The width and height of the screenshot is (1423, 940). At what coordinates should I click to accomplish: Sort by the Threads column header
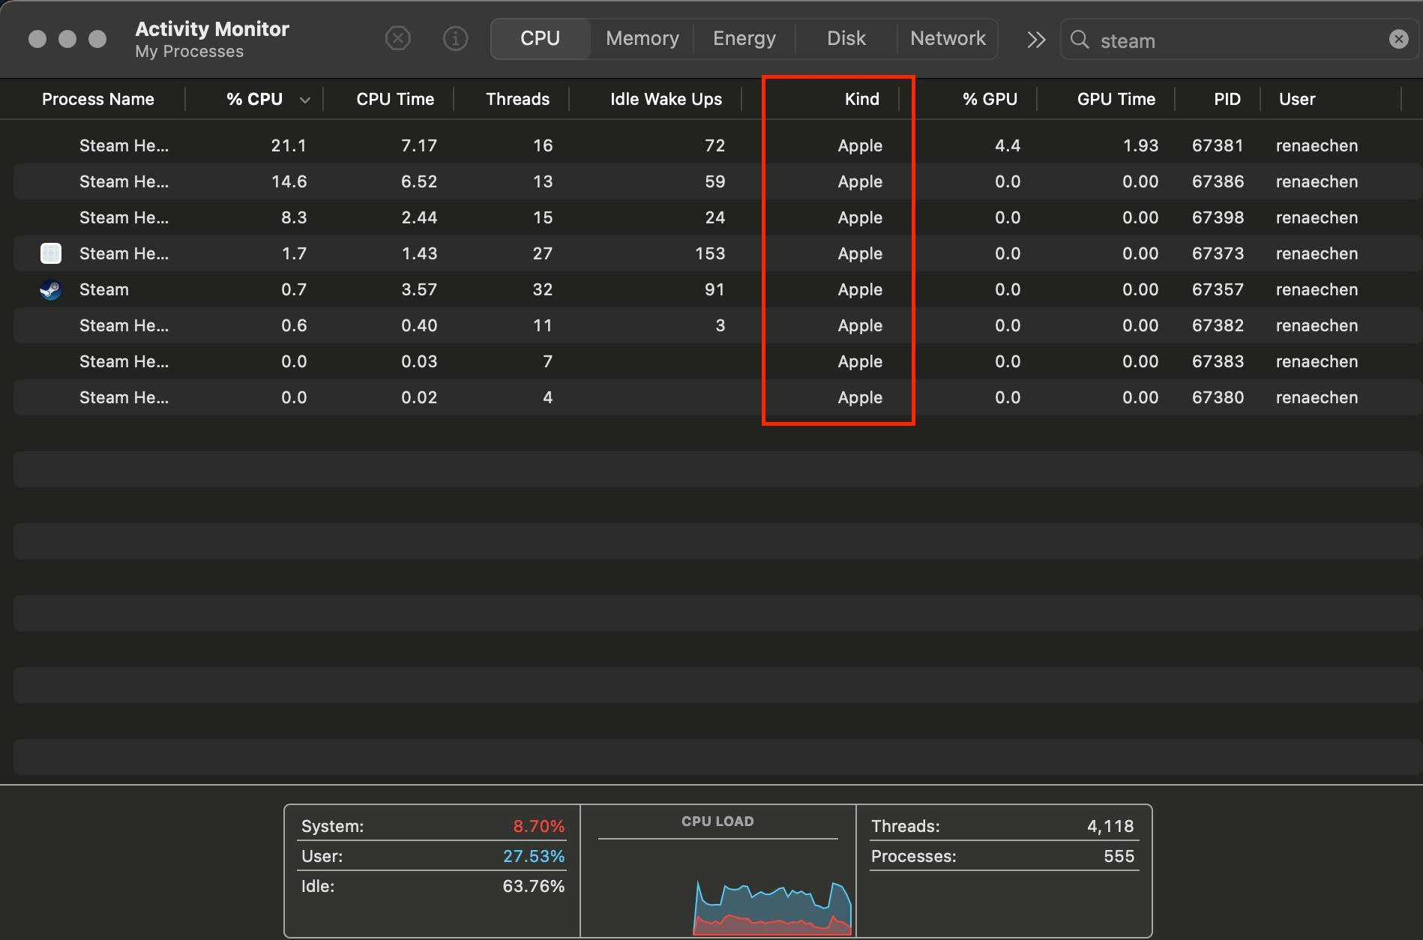pos(517,99)
